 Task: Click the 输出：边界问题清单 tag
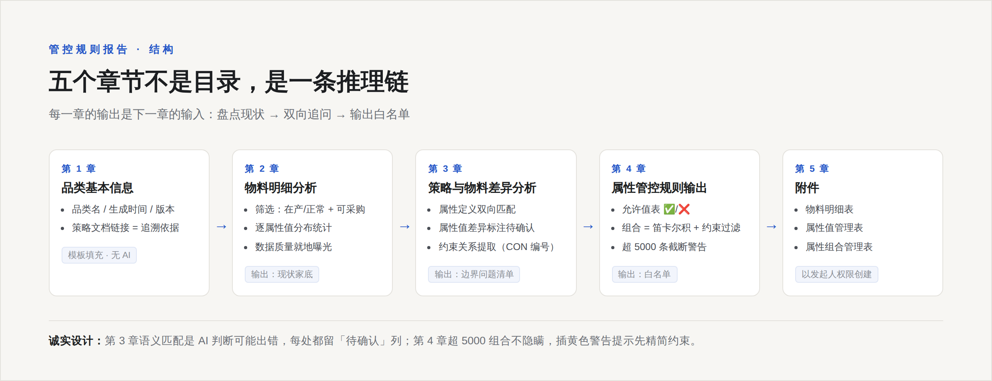click(x=474, y=274)
